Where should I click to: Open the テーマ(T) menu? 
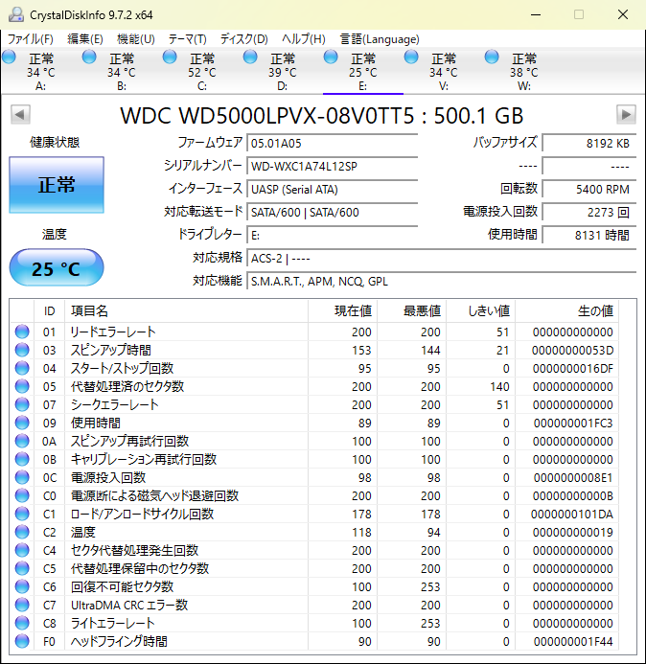pos(187,39)
